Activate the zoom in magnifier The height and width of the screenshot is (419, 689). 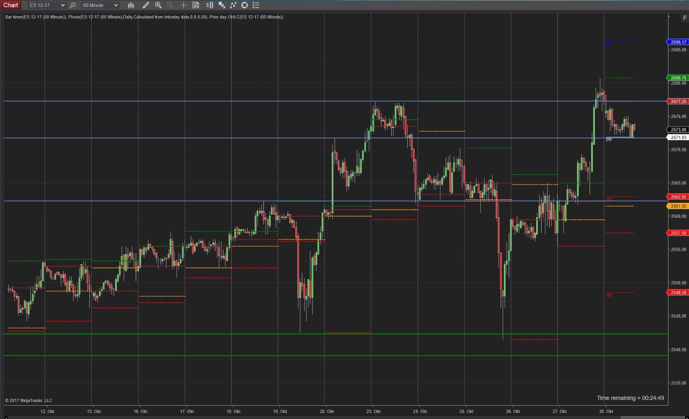158,5
